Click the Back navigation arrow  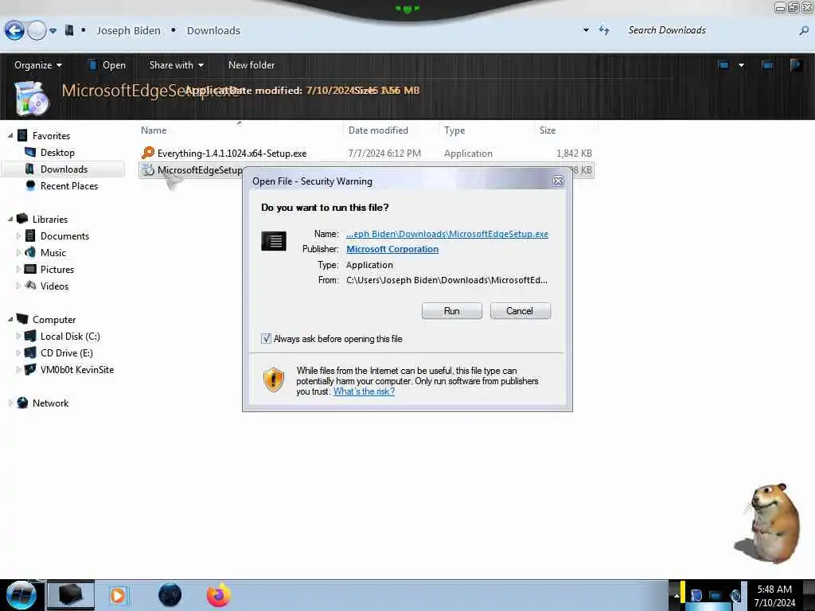(x=14, y=31)
